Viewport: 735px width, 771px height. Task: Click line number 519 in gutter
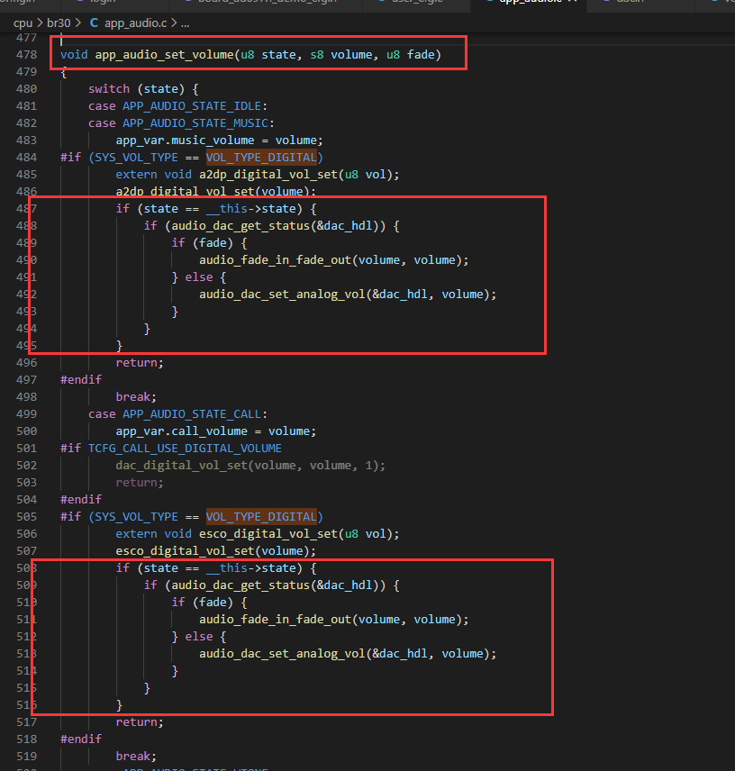tap(26, 756)
